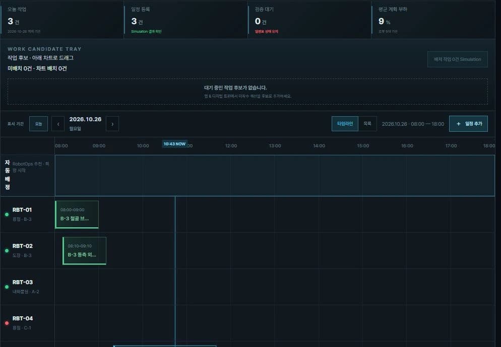Click the empty candidate tray drop zone message

(x=247, y=92)
